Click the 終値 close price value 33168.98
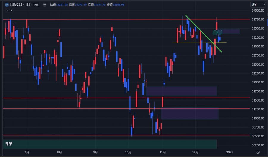 (x=119, y=5)
